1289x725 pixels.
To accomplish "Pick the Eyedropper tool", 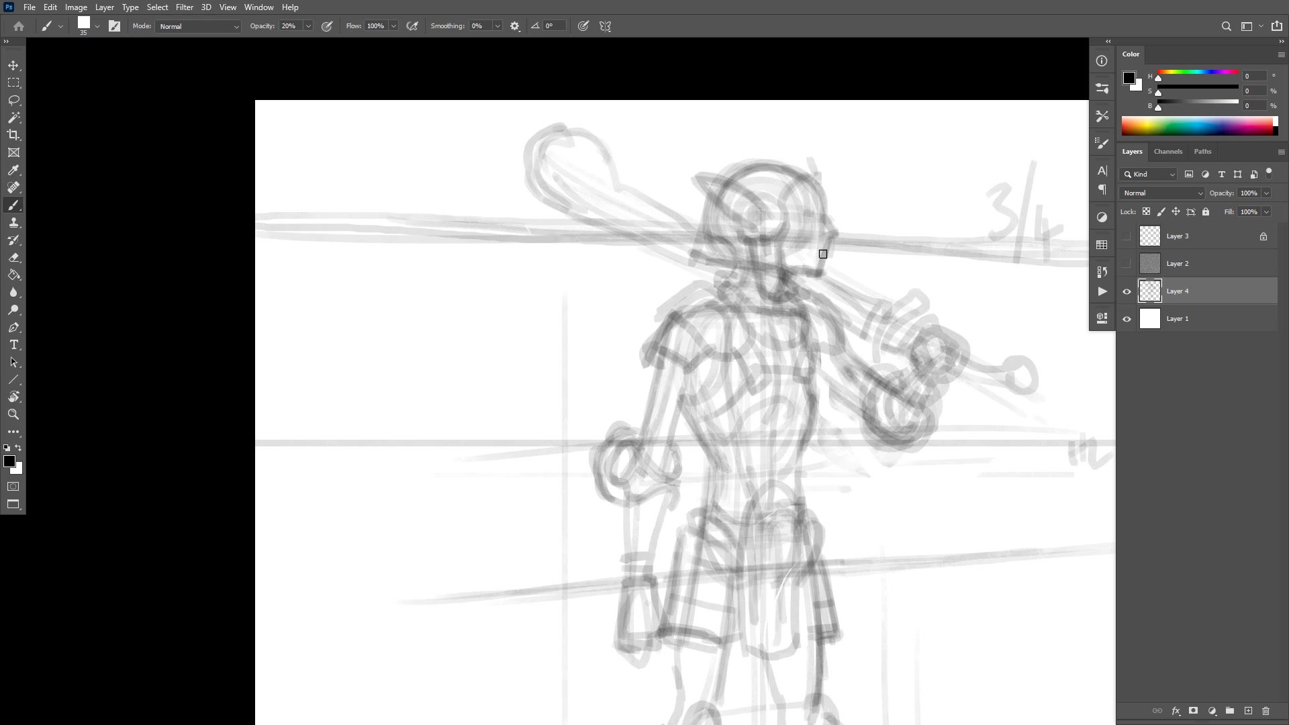I will pos(13,170).
